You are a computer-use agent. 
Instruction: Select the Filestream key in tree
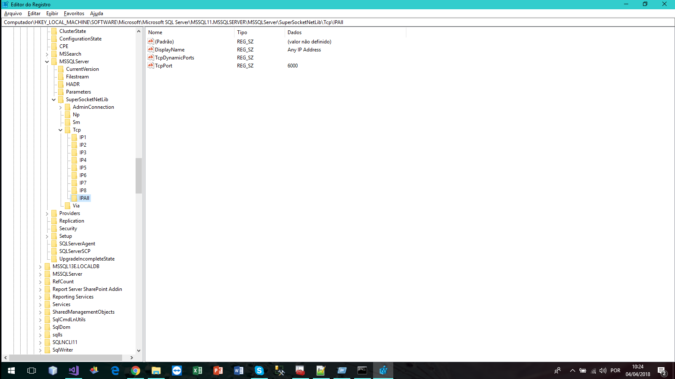point(77,77)
